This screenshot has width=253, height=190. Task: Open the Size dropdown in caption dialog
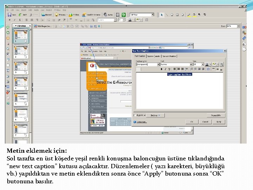coord(202,64)
